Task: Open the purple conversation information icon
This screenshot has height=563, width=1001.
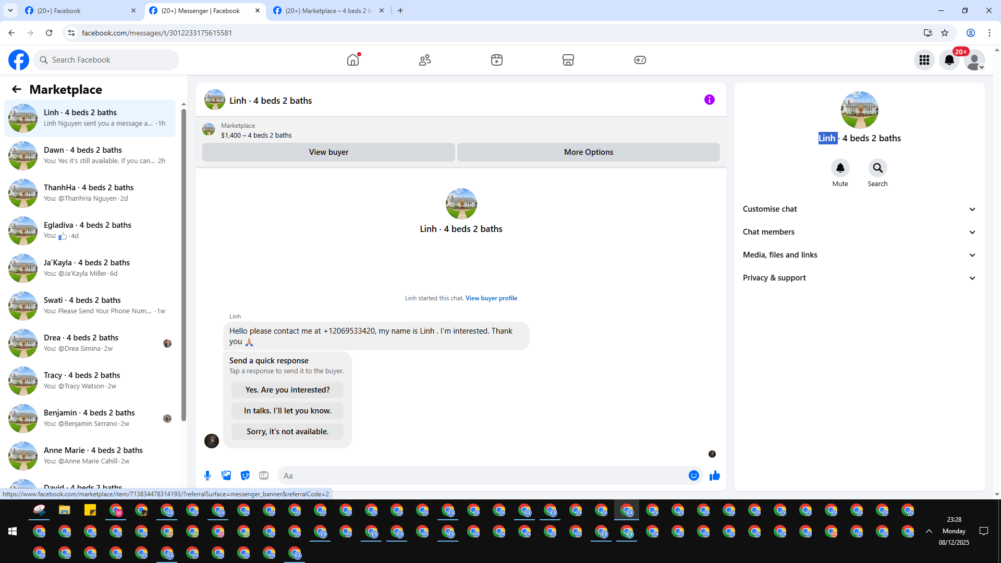Action: 710,100
